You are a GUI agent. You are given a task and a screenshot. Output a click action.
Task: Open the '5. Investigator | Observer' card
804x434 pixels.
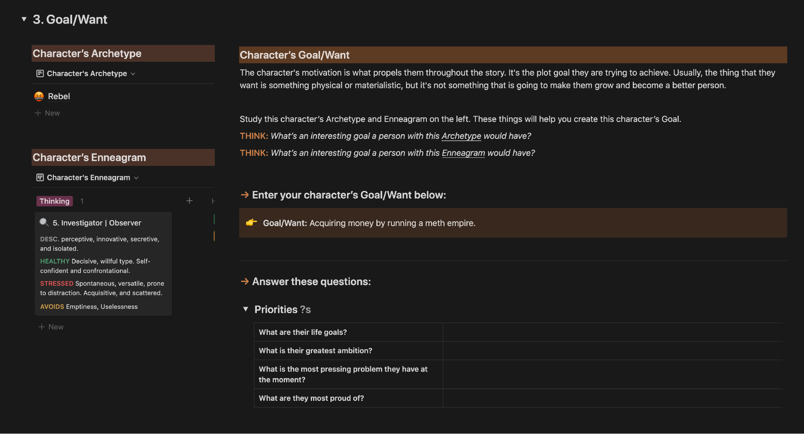(97, 223)
